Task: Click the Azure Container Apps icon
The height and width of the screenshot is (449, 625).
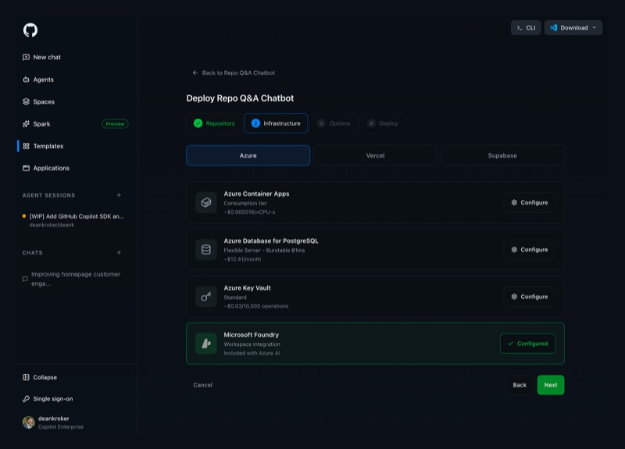Action: point(206,202)
